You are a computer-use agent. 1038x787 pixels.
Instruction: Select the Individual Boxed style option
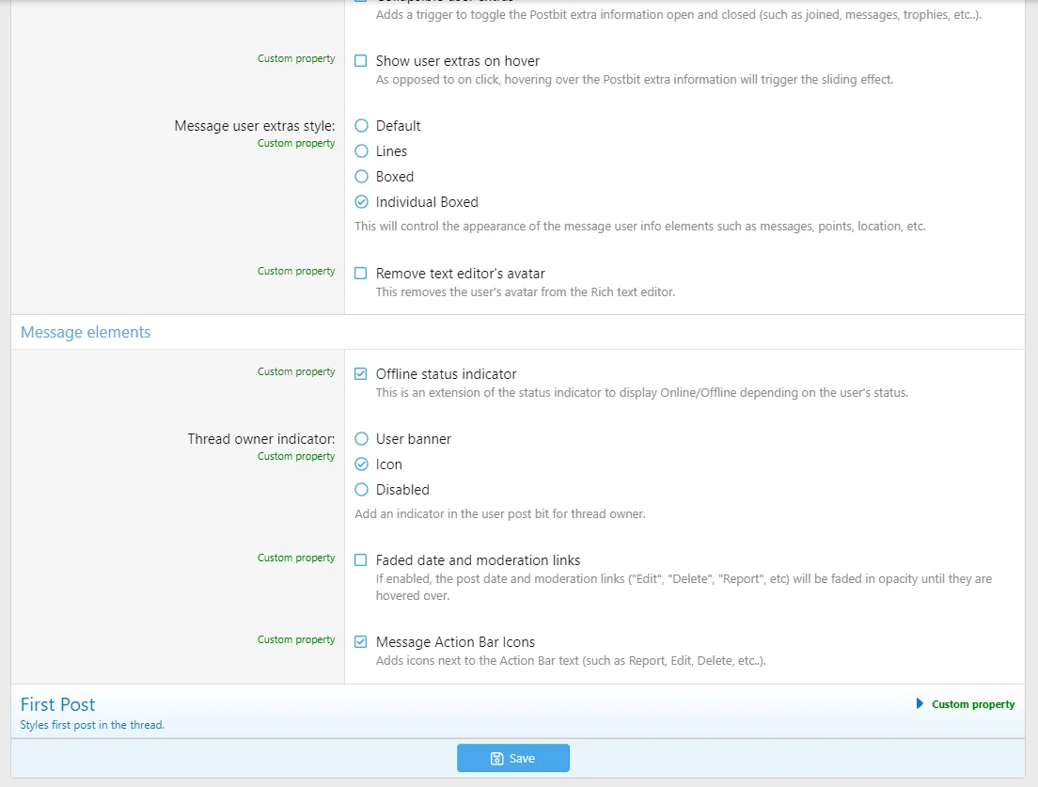coord(361,202)
